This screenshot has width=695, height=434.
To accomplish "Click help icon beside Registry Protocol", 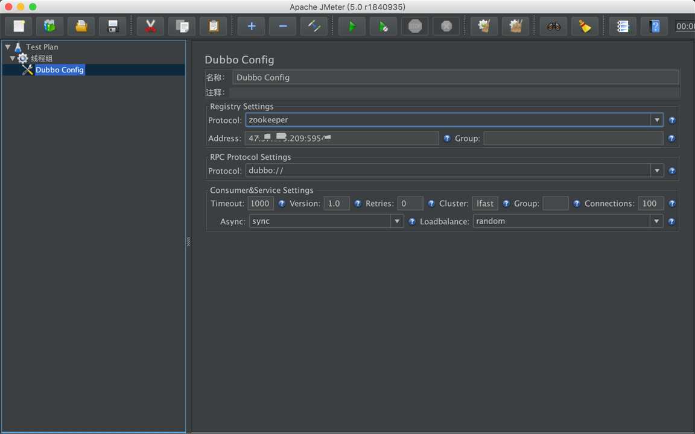I will [672, 120].
